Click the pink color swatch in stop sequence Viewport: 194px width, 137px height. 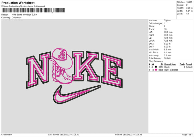pyautogui.click(x=156, y=70)
